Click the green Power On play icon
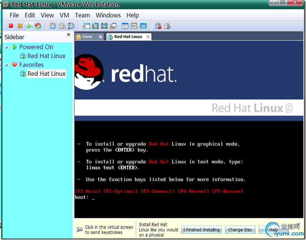Screen dimensions: 306x240 point(29,26)
